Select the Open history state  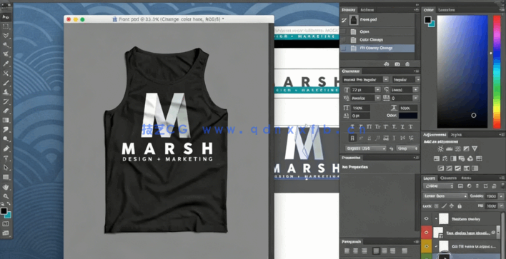point(377,31)
